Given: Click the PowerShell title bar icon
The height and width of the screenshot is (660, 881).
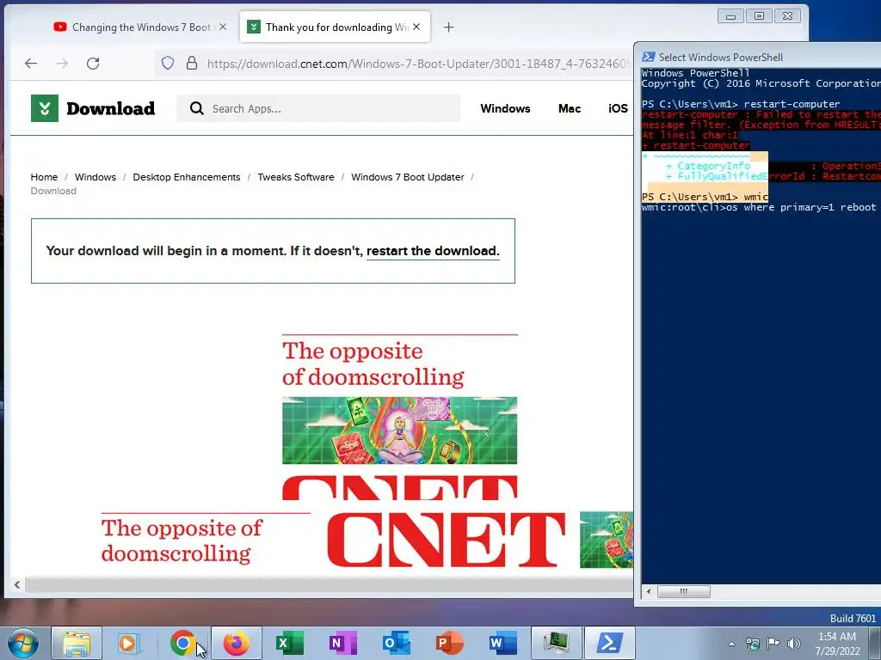Looking at the screenshot, I should 649,57.
